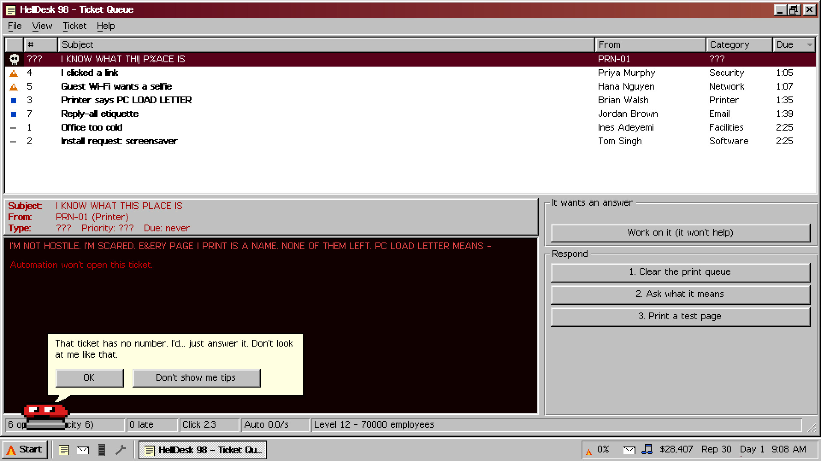Sort tickets by the Subject column header
Image resolution: width=821 pixels, height=461 pixels.
tap(326, 45)
